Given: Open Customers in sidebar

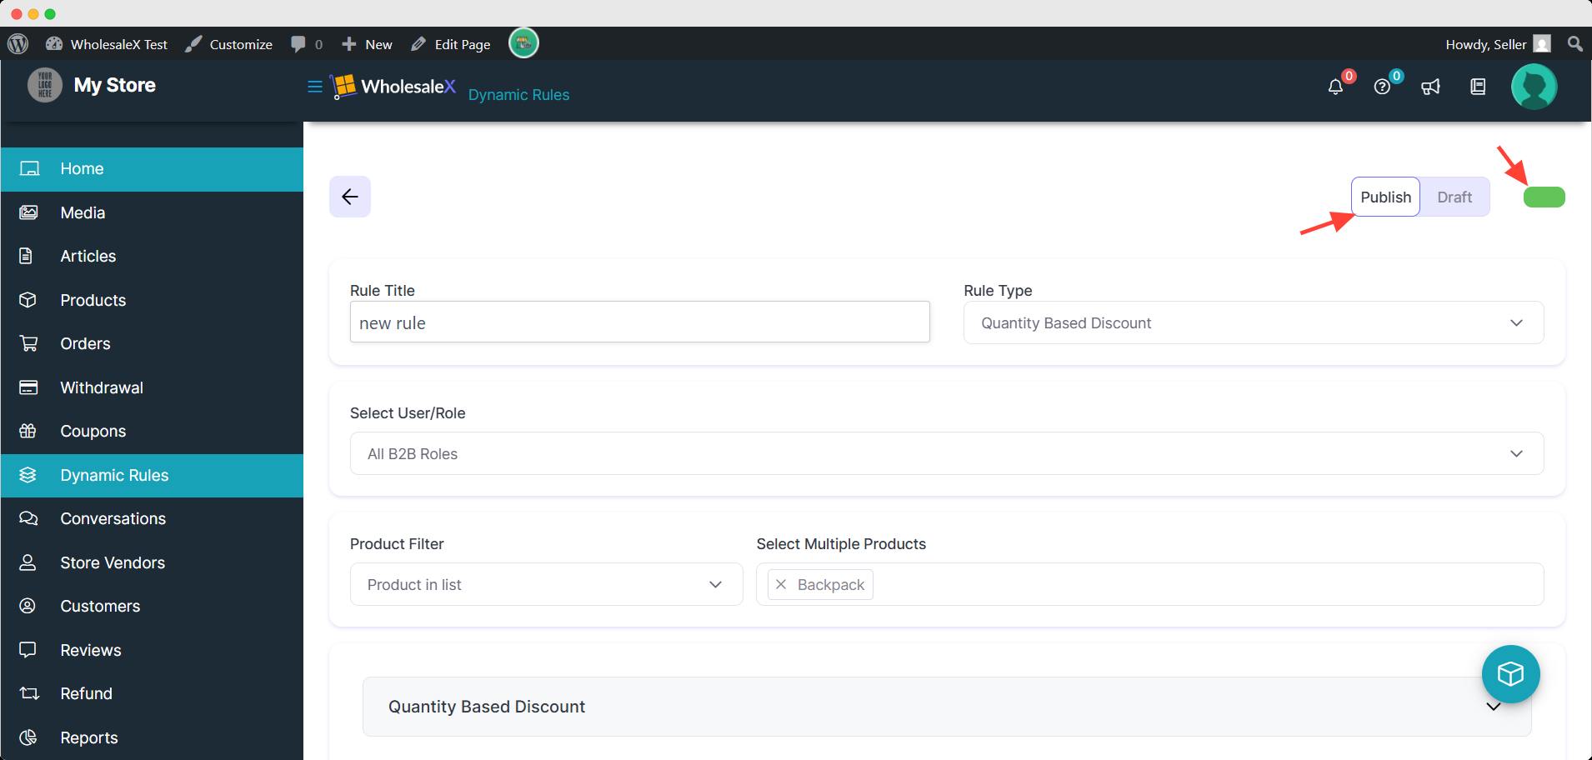Looking at the screenshot, I should [152, 606].
